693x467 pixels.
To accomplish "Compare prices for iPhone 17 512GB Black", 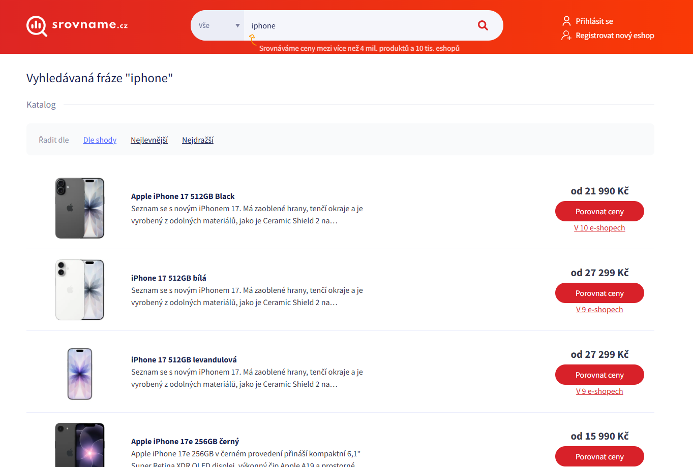I will coord(599,211).
